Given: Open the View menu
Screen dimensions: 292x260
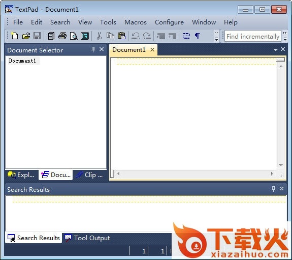Looking at the screenshot, I should pyautogui.click(x=85, y=22).
